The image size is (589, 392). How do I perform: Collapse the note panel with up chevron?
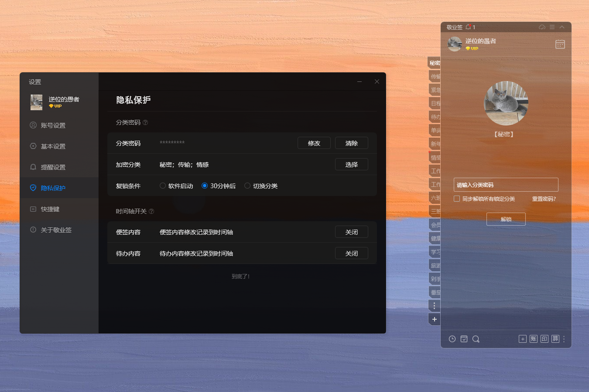pos(562,27)
